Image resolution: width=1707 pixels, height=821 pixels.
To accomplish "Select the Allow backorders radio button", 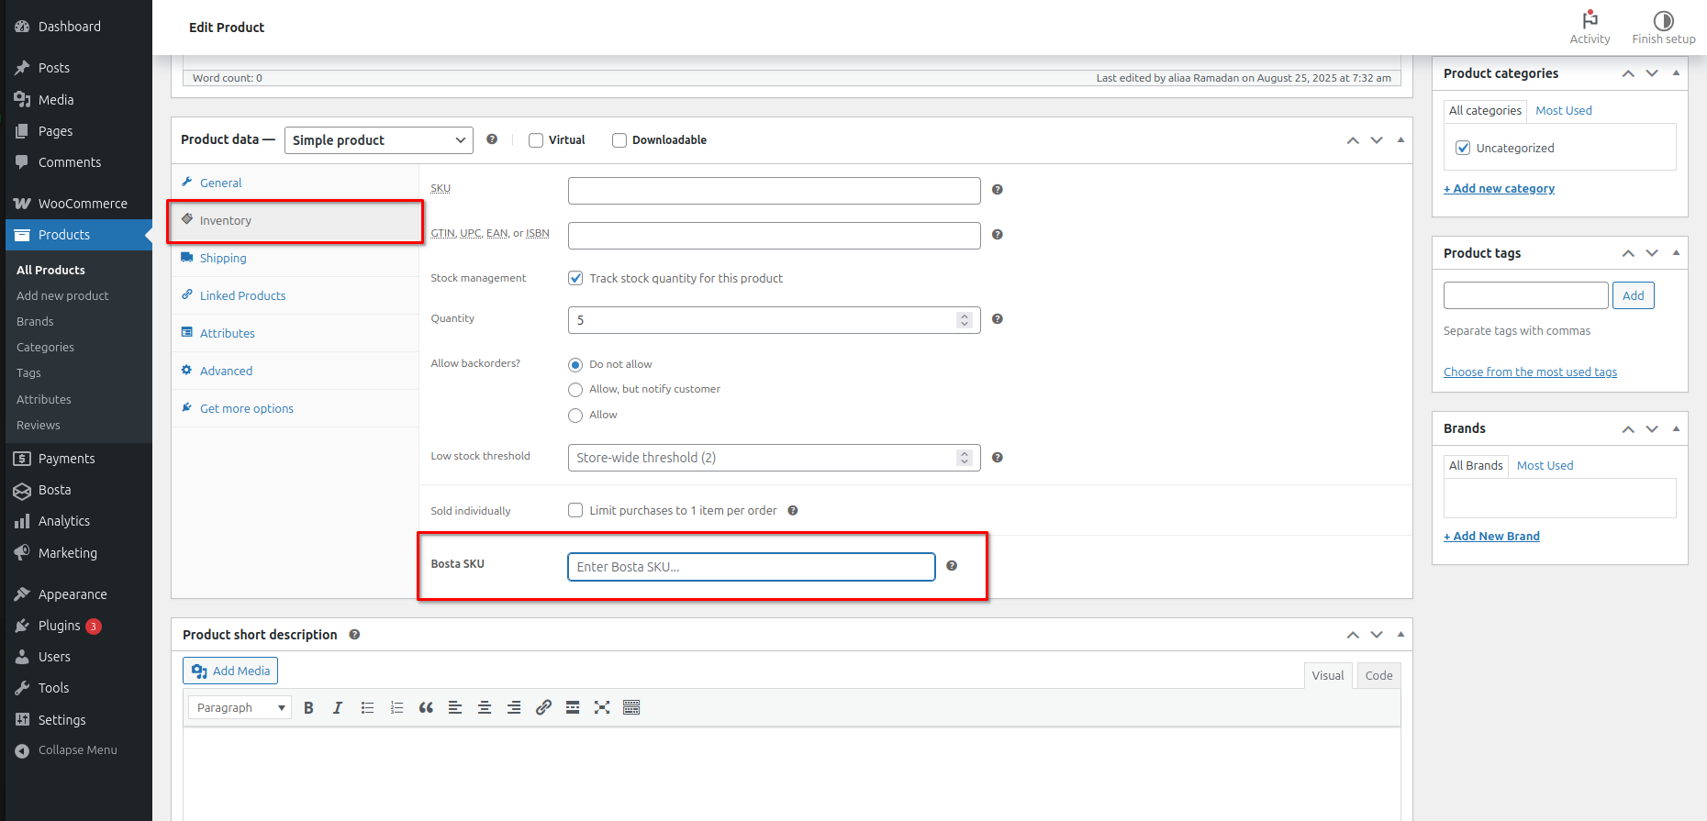I will 575,416.
